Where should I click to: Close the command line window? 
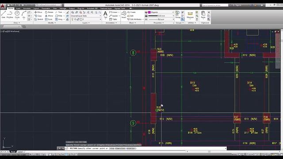(x=59, y=148)
